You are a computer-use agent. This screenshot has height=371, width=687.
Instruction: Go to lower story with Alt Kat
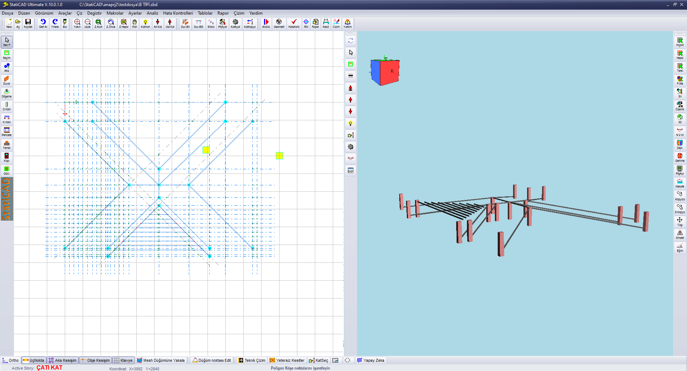158,24
